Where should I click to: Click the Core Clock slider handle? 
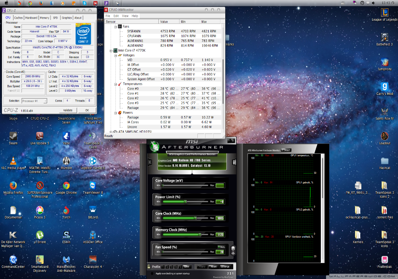195,218
